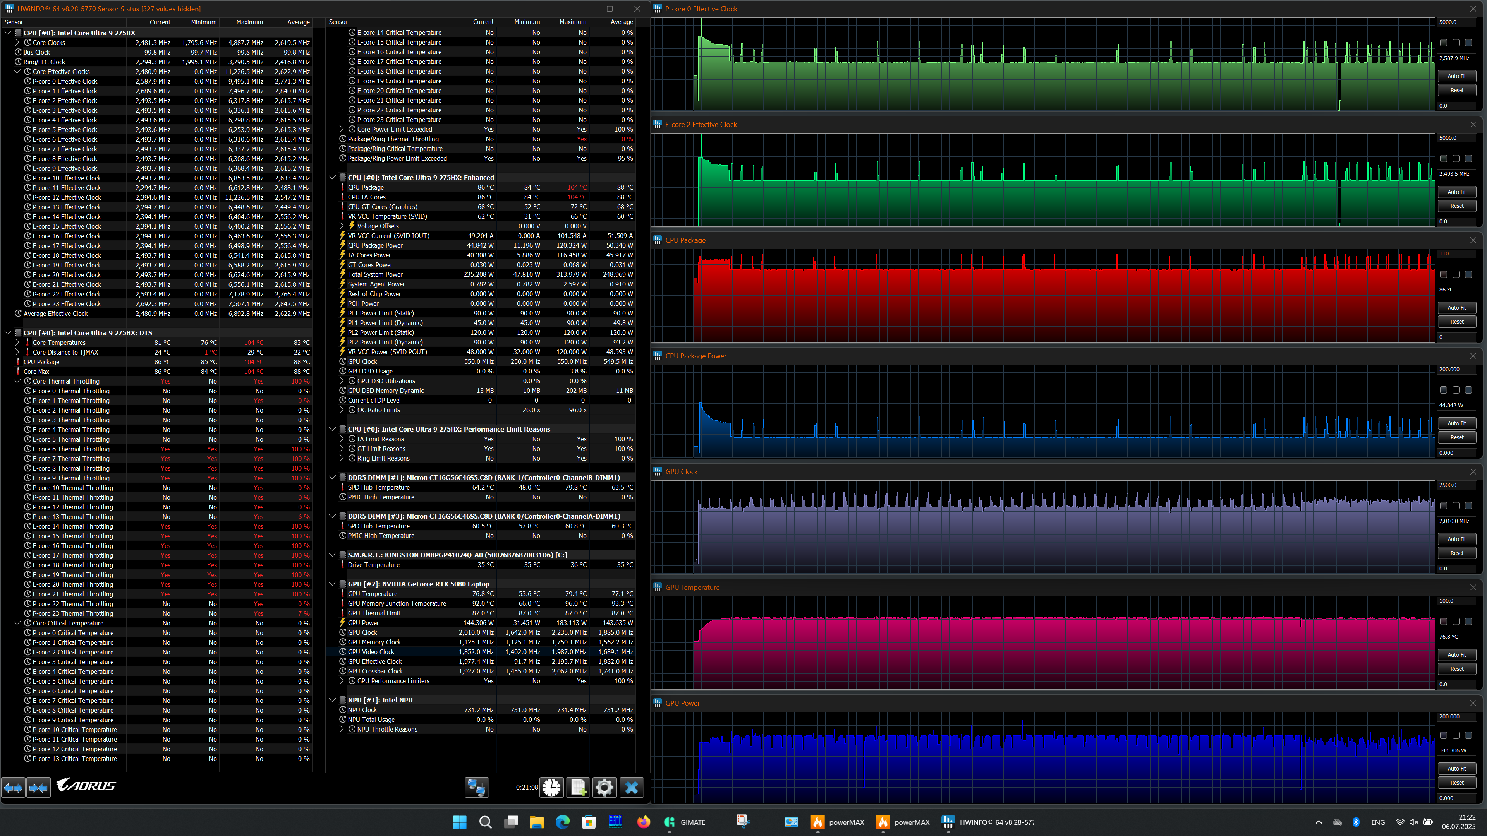Click the clock reset-timer icon

[551, 787]
